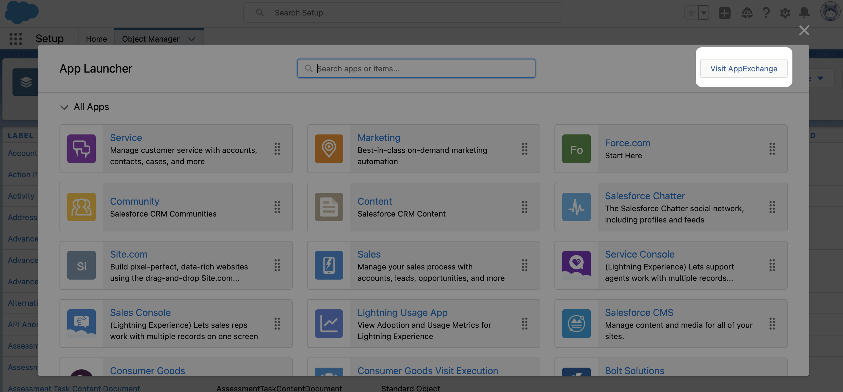Open the Community app icon
Viewport: 843px width, 392px height.
[x=81, y=207]
